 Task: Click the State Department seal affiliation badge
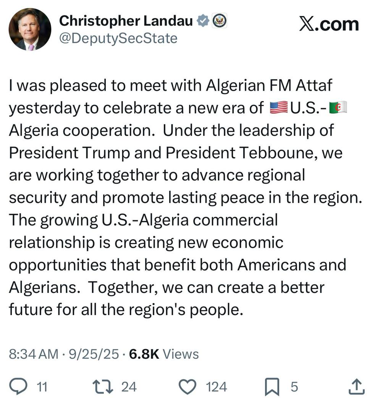[x=219, y=21]
